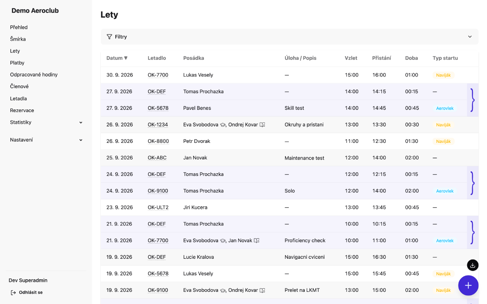487x304 pixels.
Task: Open Přehled in sidebar
Action: pos(19,27)
